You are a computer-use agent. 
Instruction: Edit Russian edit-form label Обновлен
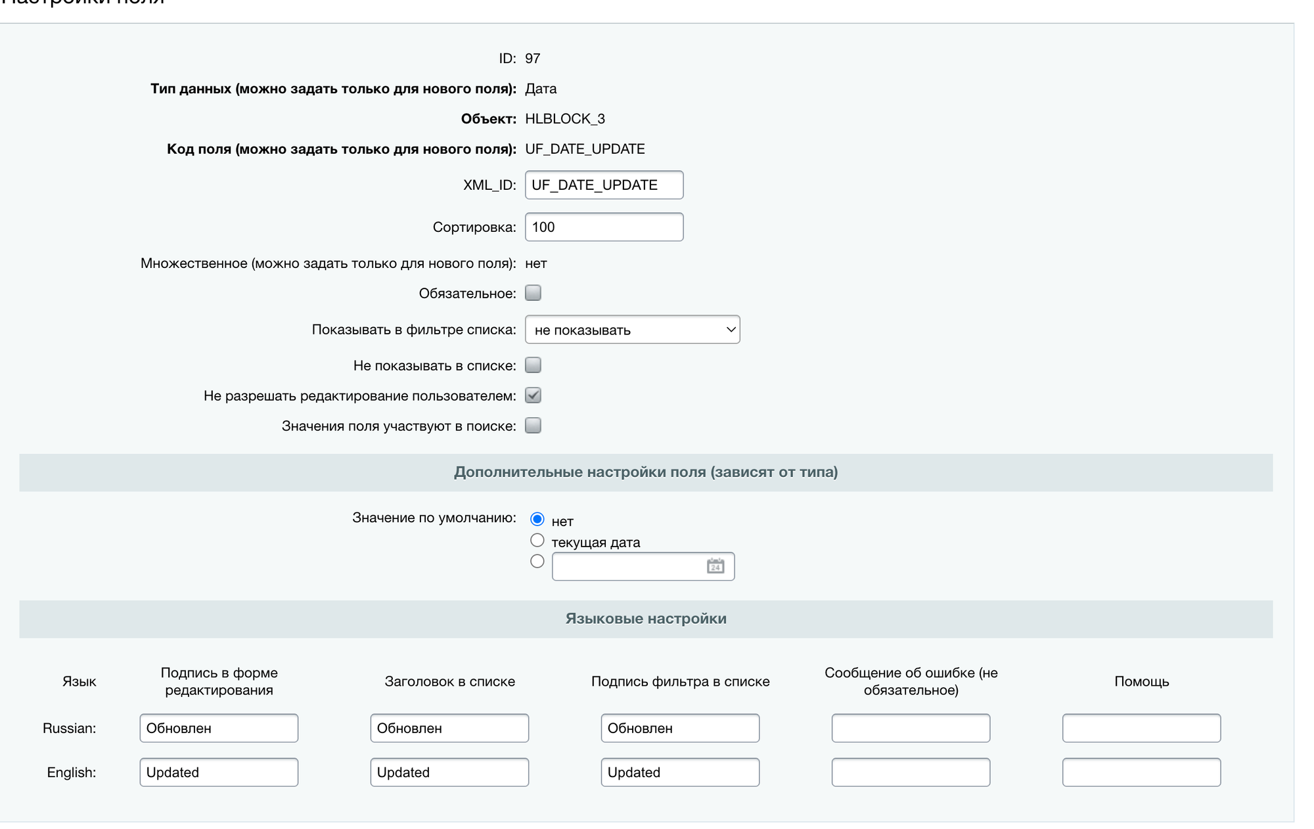(219, 728)
